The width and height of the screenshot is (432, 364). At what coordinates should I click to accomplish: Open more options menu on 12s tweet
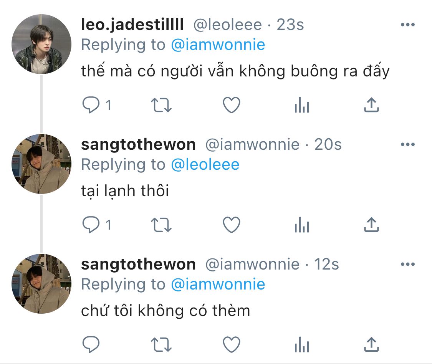[408, 264]
